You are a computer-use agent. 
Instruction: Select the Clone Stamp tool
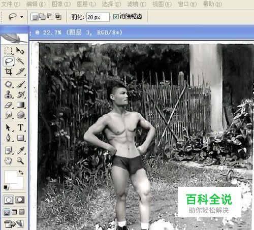tap(8, 94)
